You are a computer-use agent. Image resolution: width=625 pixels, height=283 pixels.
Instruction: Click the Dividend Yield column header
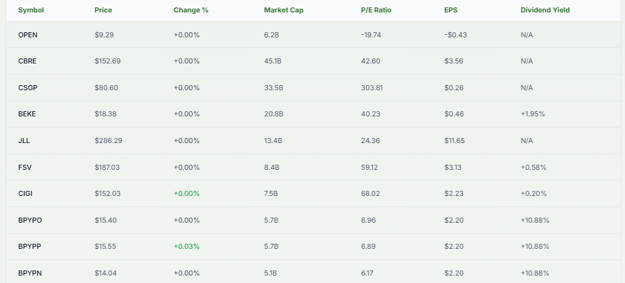(x=545, y=10)
